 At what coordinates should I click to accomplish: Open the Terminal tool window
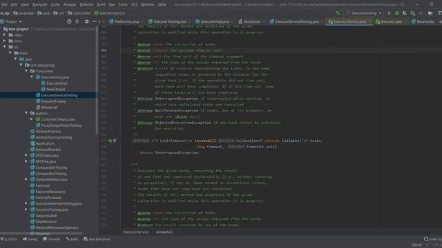[x=52, y=239]
